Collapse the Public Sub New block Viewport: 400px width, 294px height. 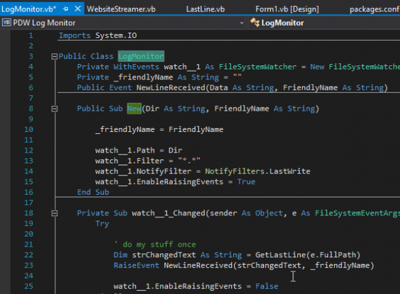(x=54, y=108)
